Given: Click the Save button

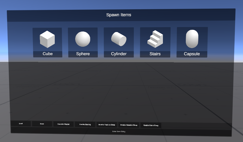Looking at the screenshot, I should pos(42,124).
